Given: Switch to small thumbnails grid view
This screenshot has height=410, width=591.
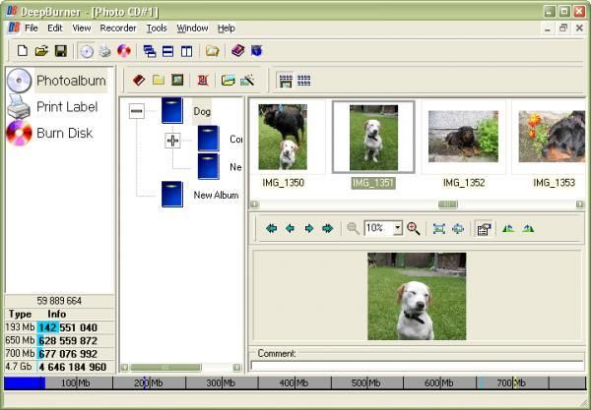Looking at the screenshot, I should [303, 80].
